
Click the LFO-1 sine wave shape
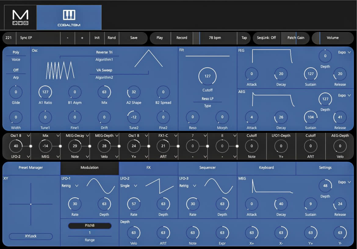(101, 186)
